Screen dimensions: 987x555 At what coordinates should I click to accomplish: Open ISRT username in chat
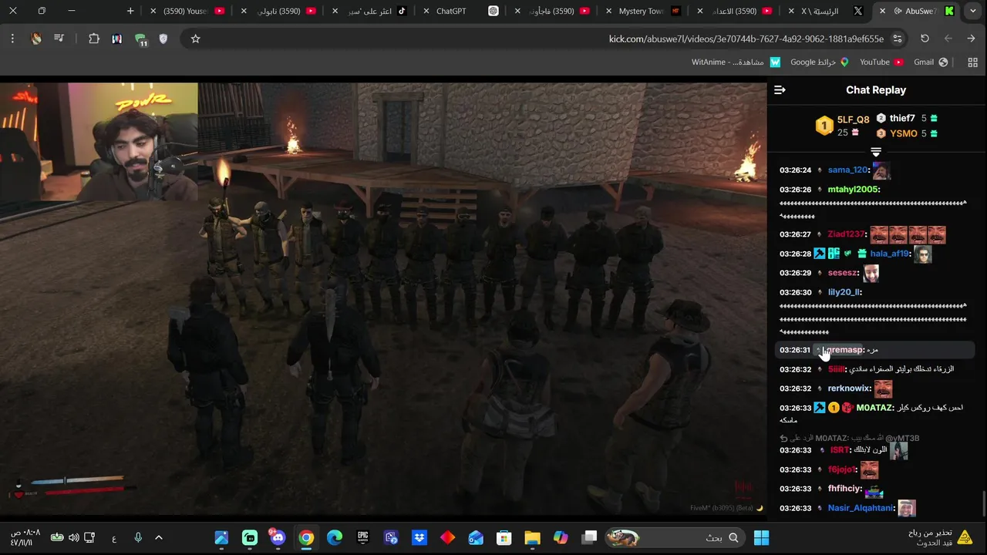pos(840,450)
